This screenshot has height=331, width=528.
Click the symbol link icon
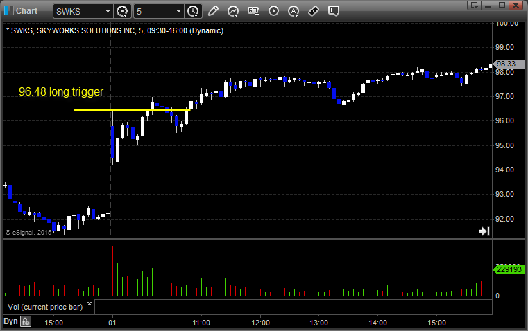click(x=314, y=11)
